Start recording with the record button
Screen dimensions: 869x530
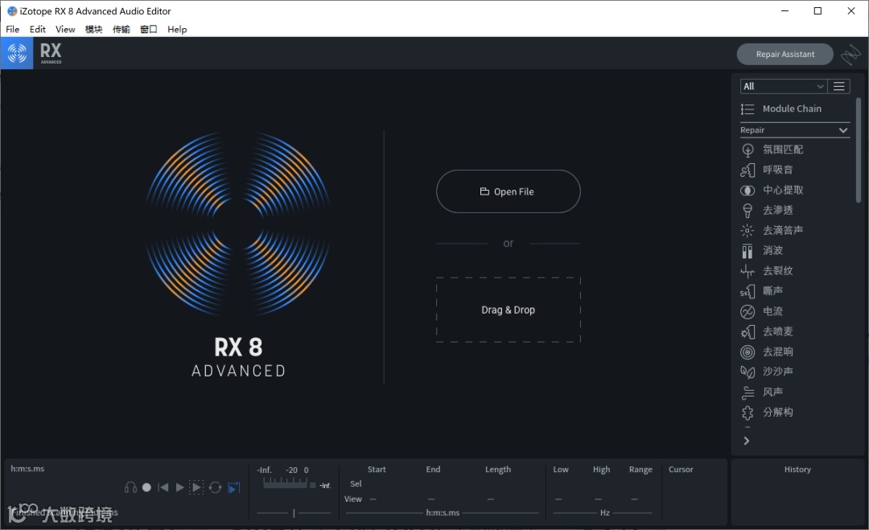coord(147,487)
